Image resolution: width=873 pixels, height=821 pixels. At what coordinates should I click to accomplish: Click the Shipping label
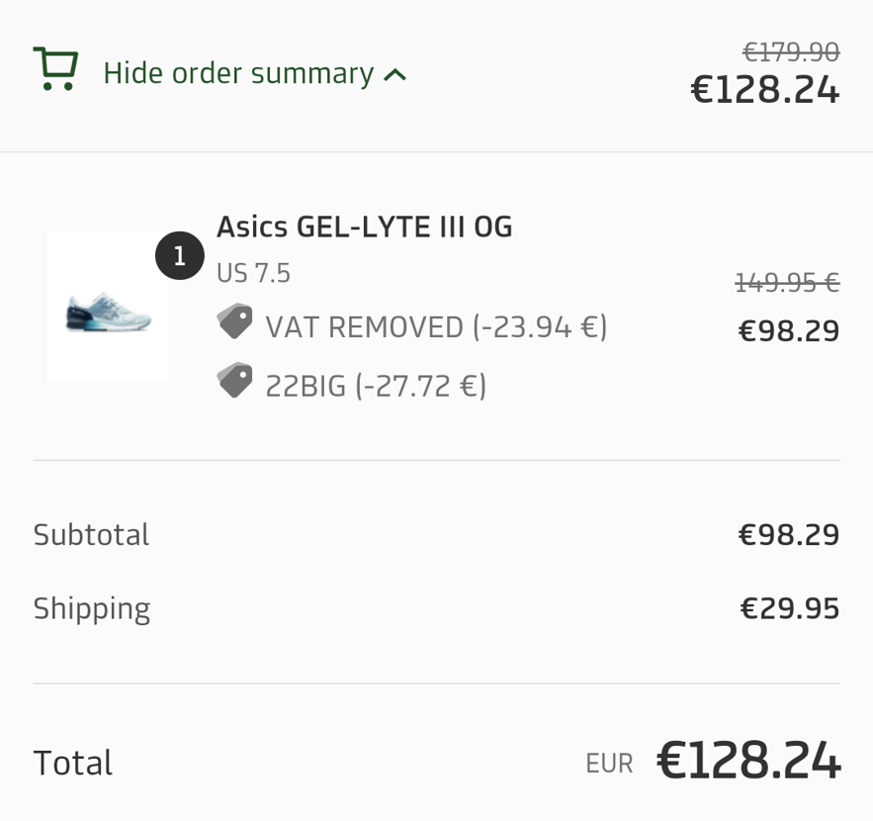pyautogui.click(x=91, y=608)
